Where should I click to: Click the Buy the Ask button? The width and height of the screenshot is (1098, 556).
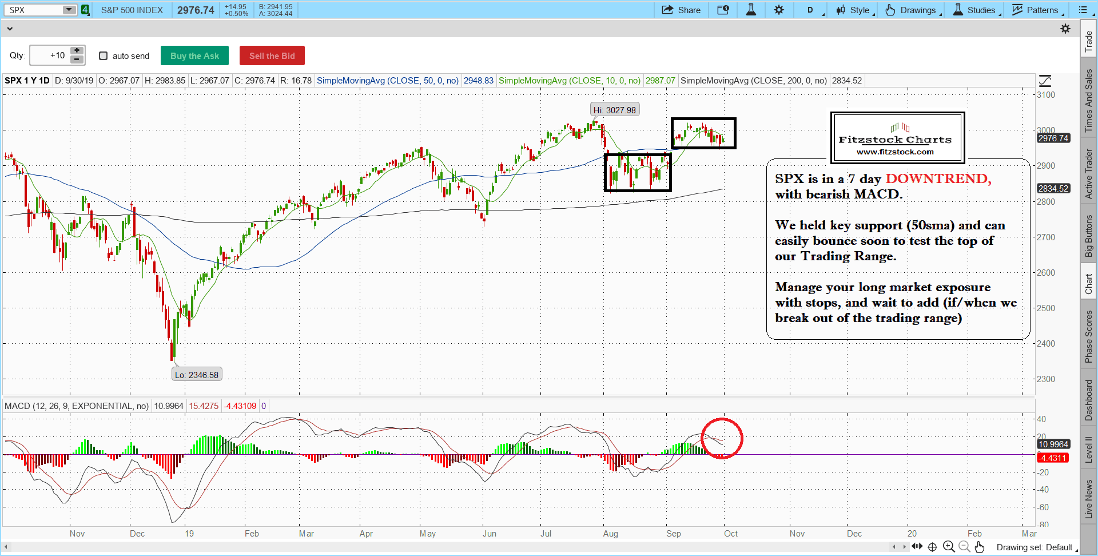(x=194, y=55)
